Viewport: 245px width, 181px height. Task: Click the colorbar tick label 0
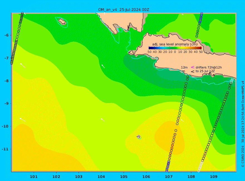point(175,52)
